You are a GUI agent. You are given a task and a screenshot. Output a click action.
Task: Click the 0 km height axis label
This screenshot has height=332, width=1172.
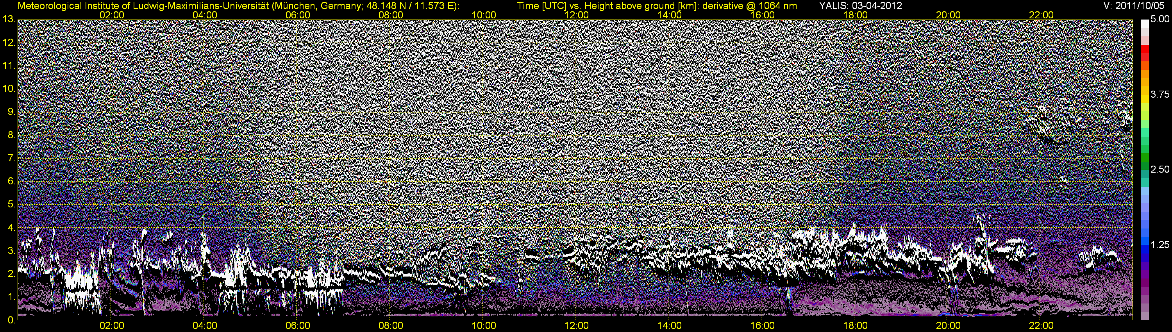[11, 320]
